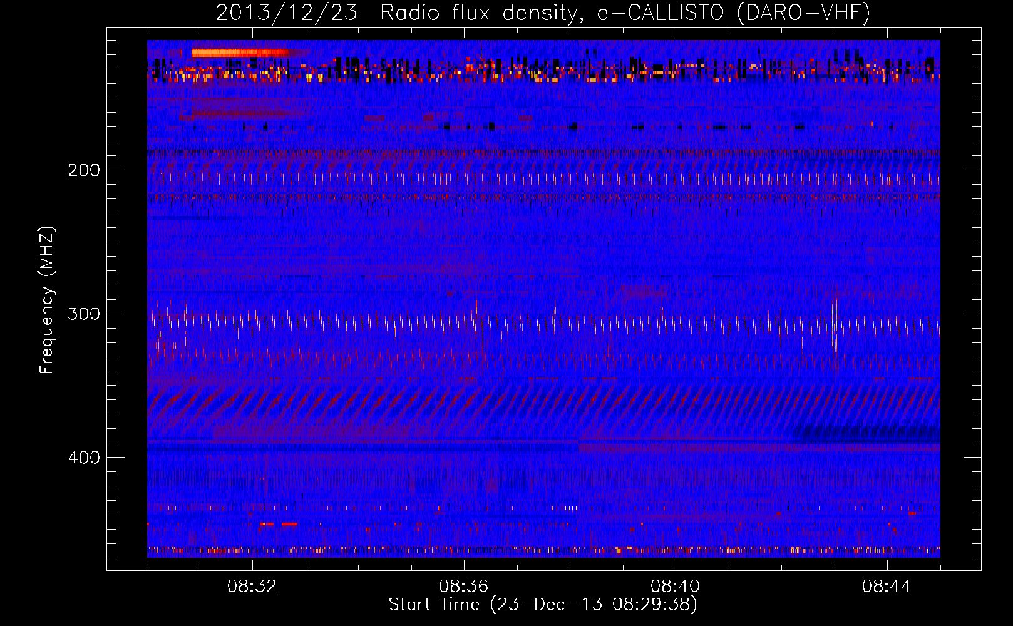Click the 08:44 time tick label
The image size is (1013, 626).
[x=887, y=587]
